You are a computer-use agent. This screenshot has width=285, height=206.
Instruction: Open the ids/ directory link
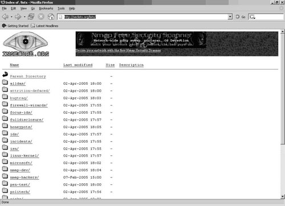14,134
